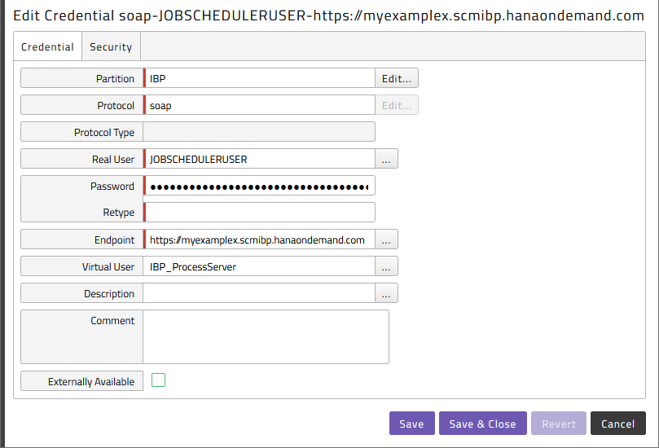Cancel editing the credential
This screenshot has width=659, height=448.
tap(617, 424)
